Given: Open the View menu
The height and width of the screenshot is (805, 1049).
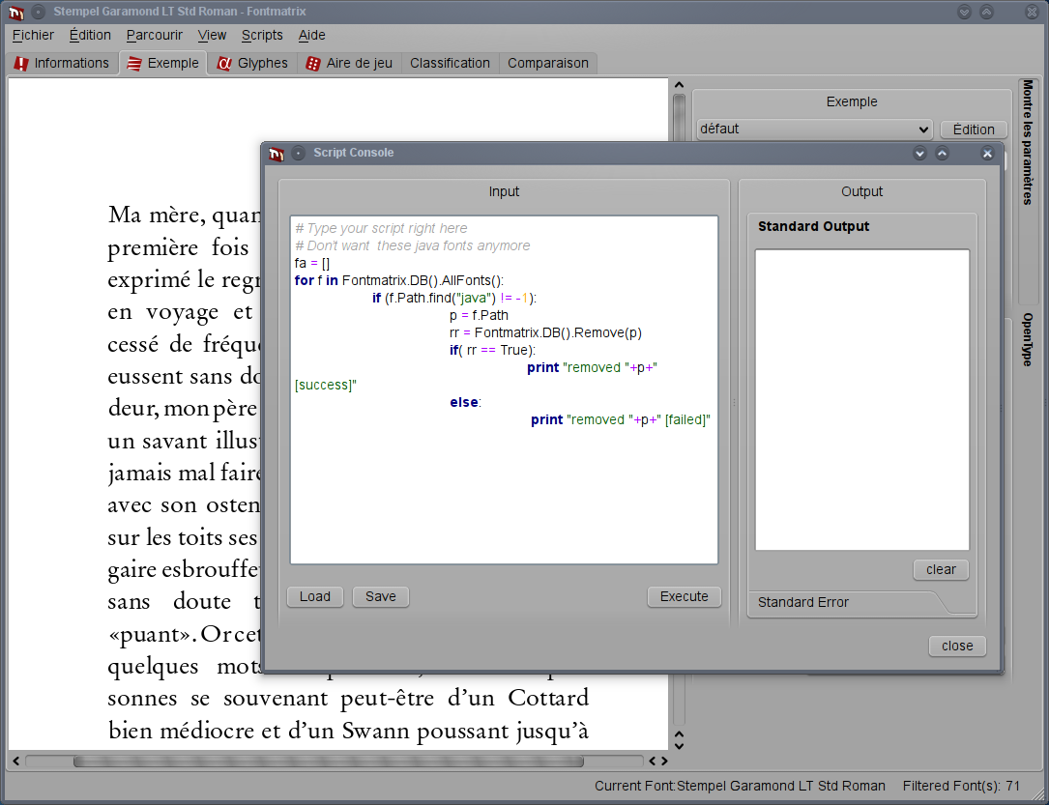Looking at the screenshot, I should 212,35.
